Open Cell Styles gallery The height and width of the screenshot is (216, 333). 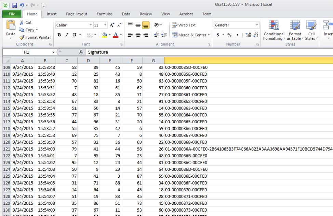point(311,30)
